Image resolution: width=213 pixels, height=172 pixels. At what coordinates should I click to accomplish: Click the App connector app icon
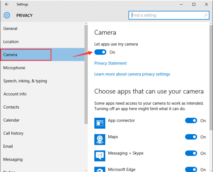(100, 123)
